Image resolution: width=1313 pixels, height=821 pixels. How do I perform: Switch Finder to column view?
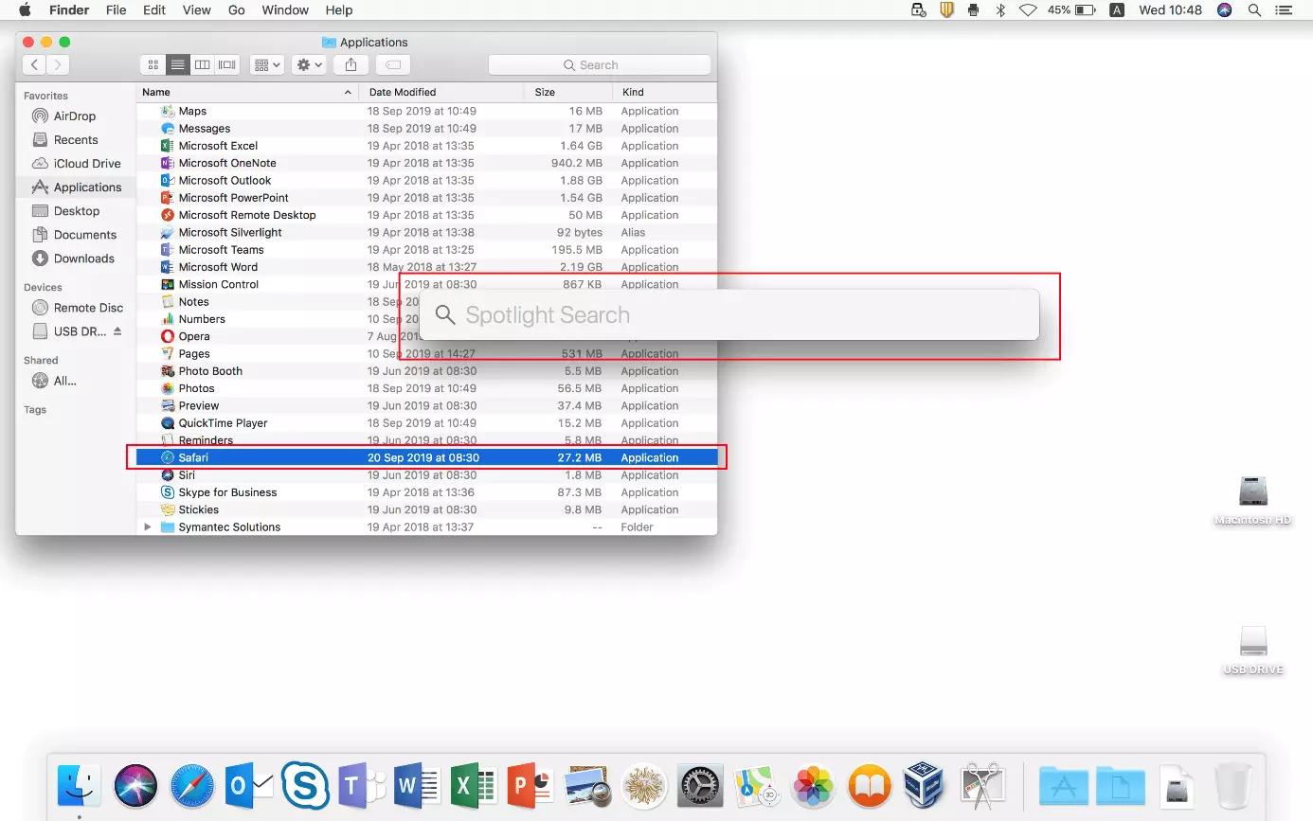pos(202,64)
